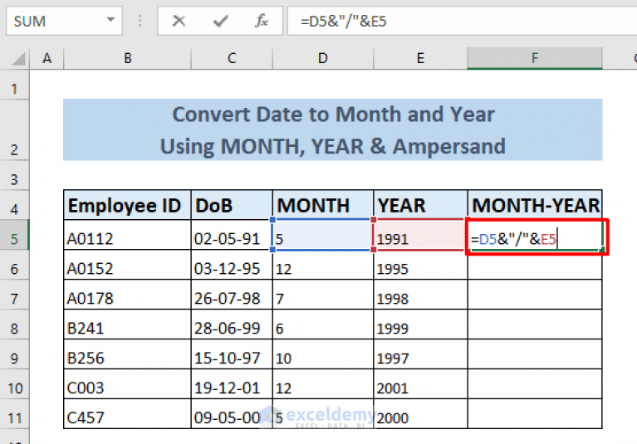637x444 pixels.
Task: Click YEAR cell 1998
Action: tap(420, 295)
